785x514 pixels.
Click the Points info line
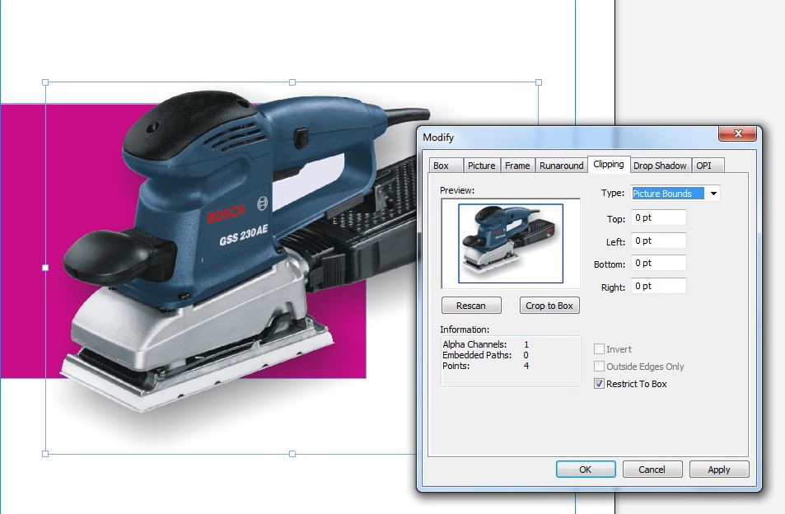click(x=486, y=366)
